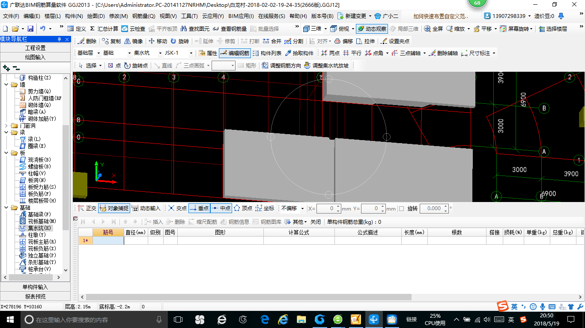This screenshot has height=328, width=585.
Task: Select the 旋转点 rotate point tool
Action: (x=136, y=65)
